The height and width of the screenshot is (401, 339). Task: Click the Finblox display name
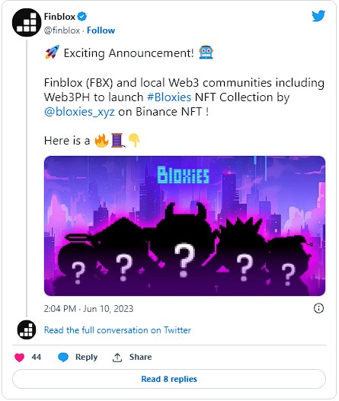click(59, 17)
